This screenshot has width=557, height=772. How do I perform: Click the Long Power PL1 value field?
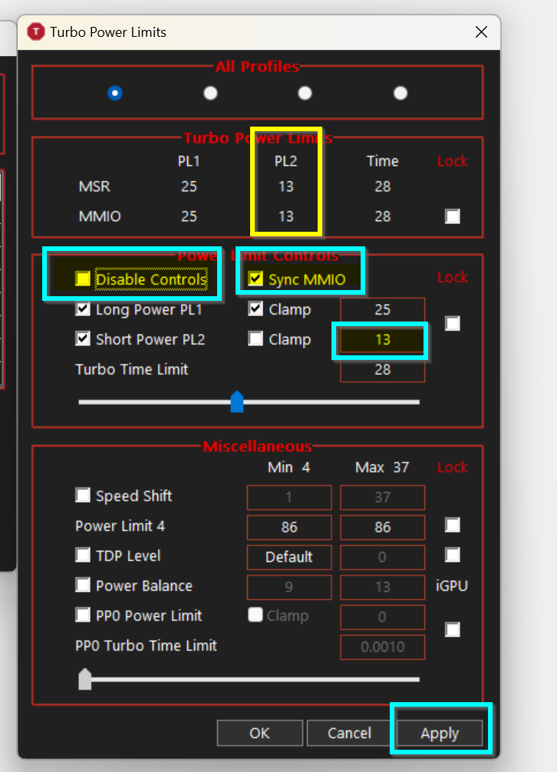(382, 310)
